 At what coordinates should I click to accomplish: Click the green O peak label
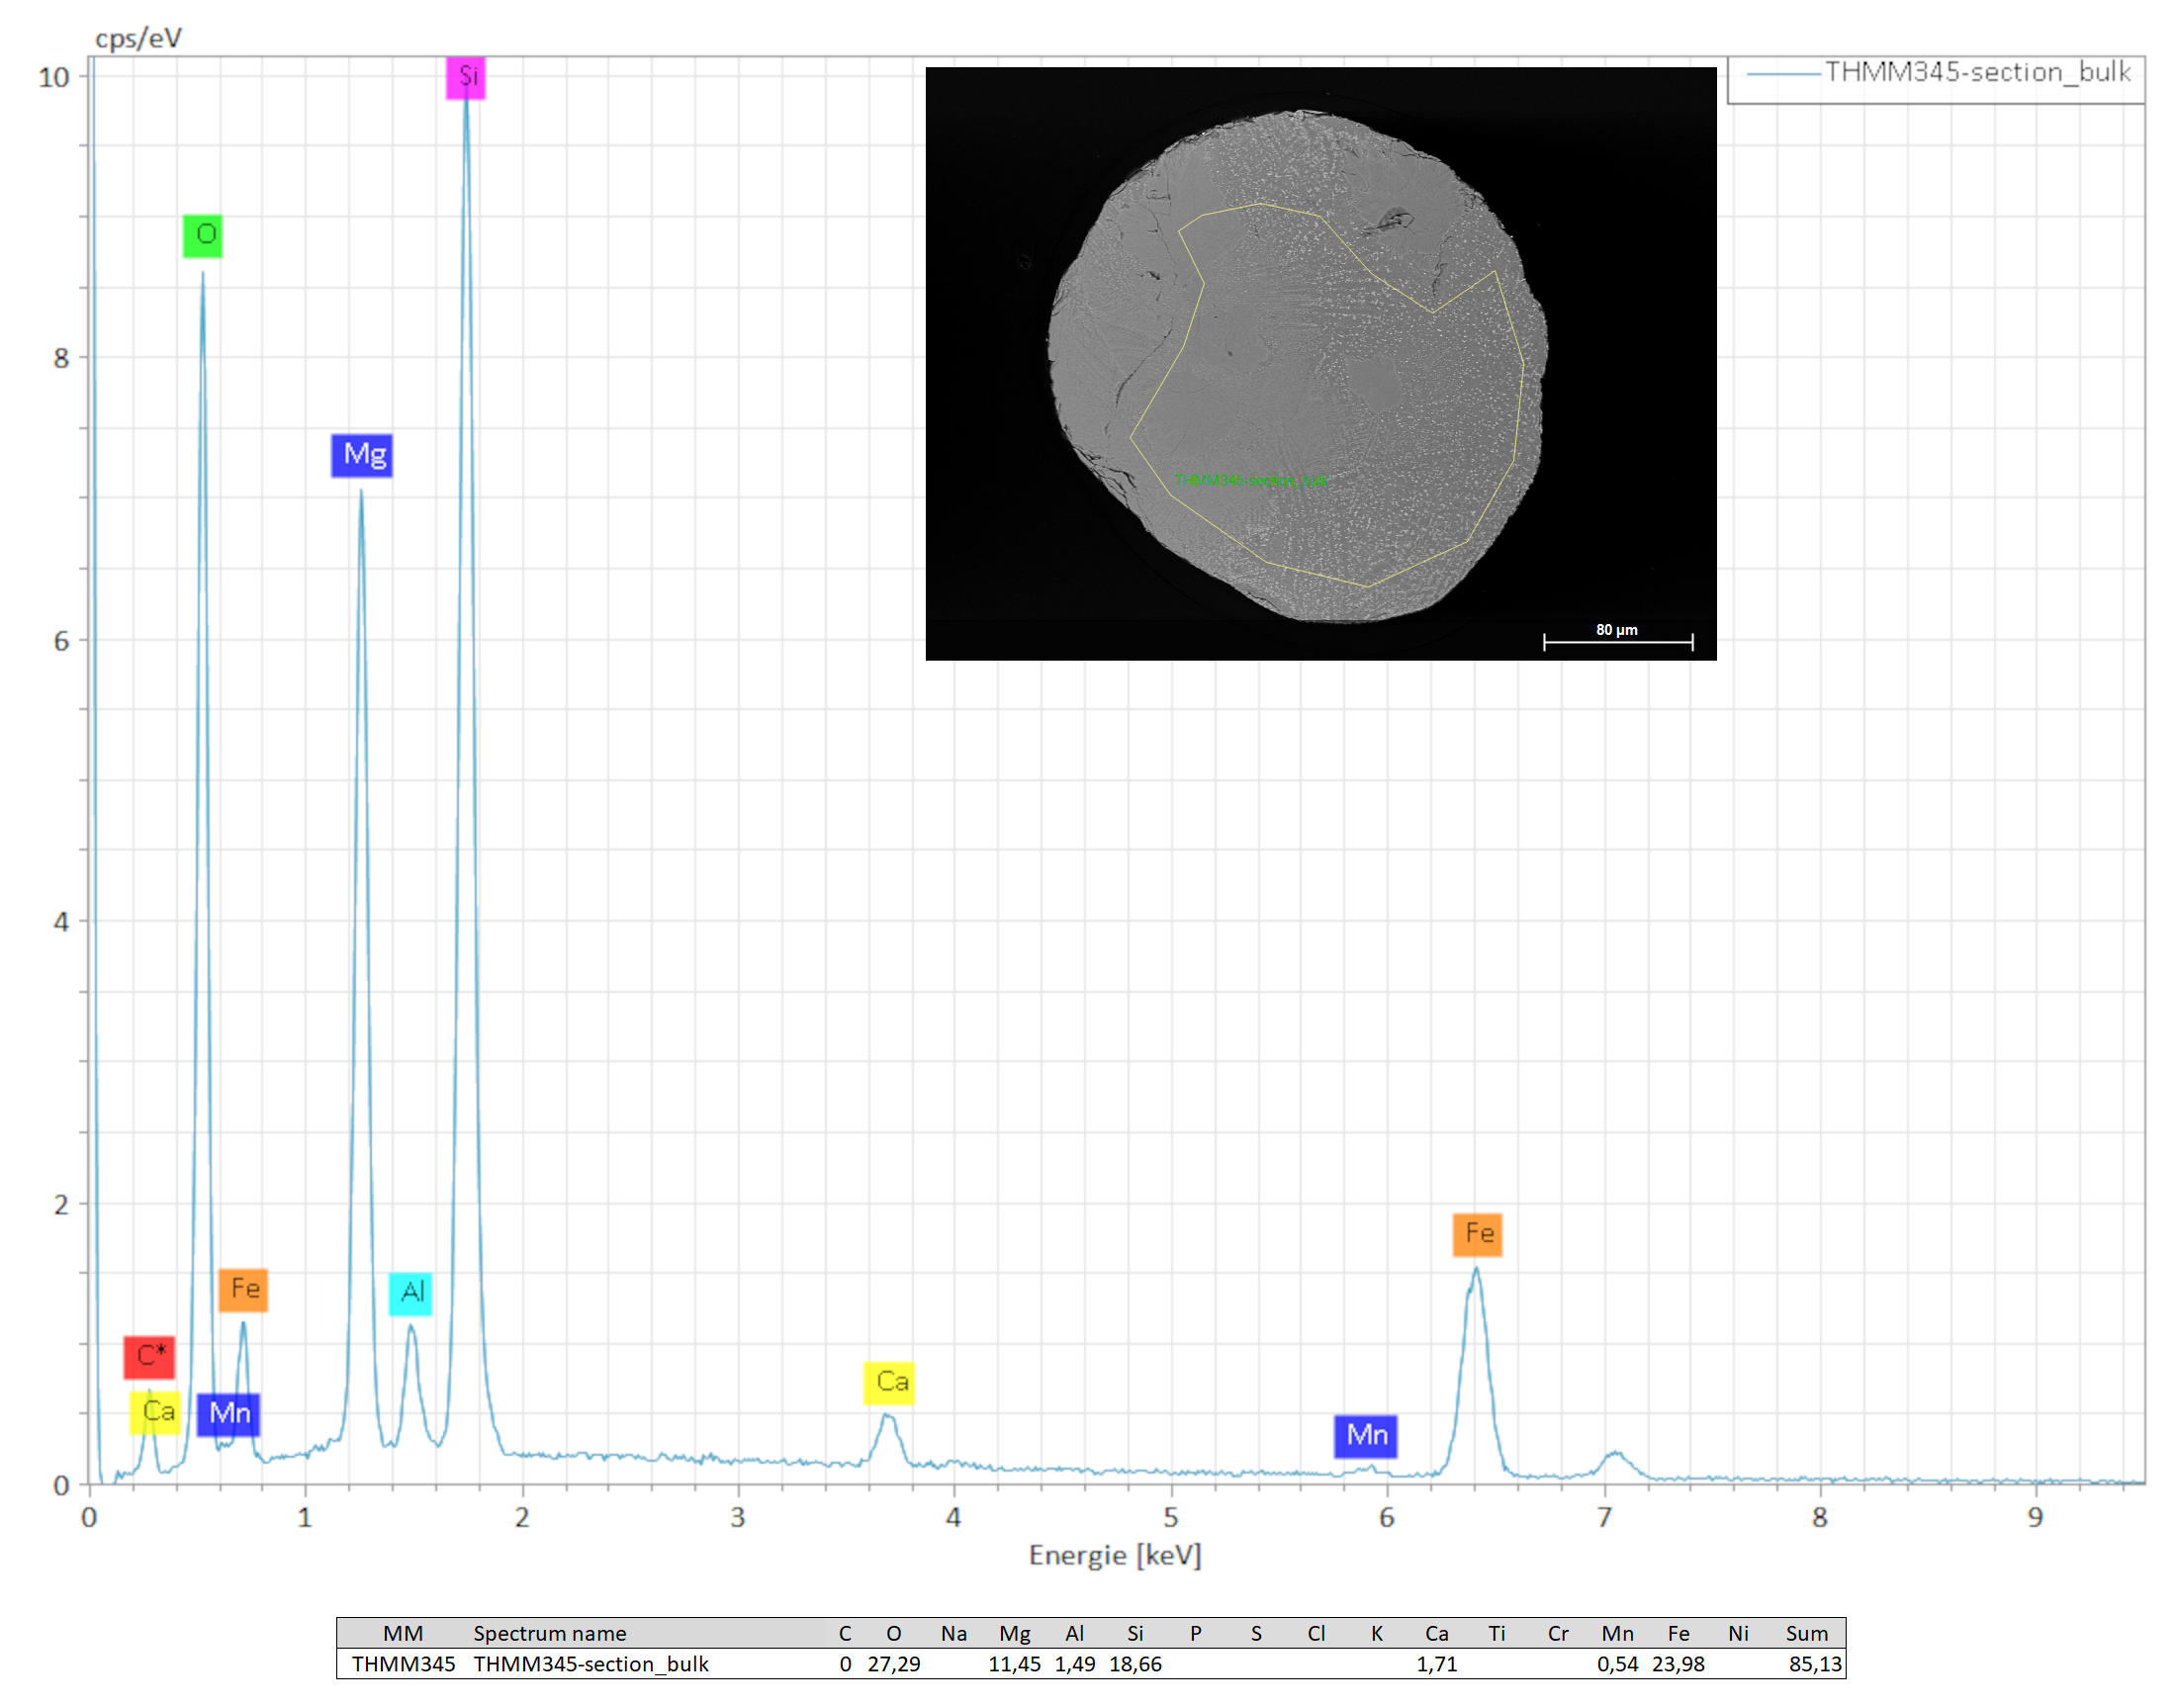[203, 235]
